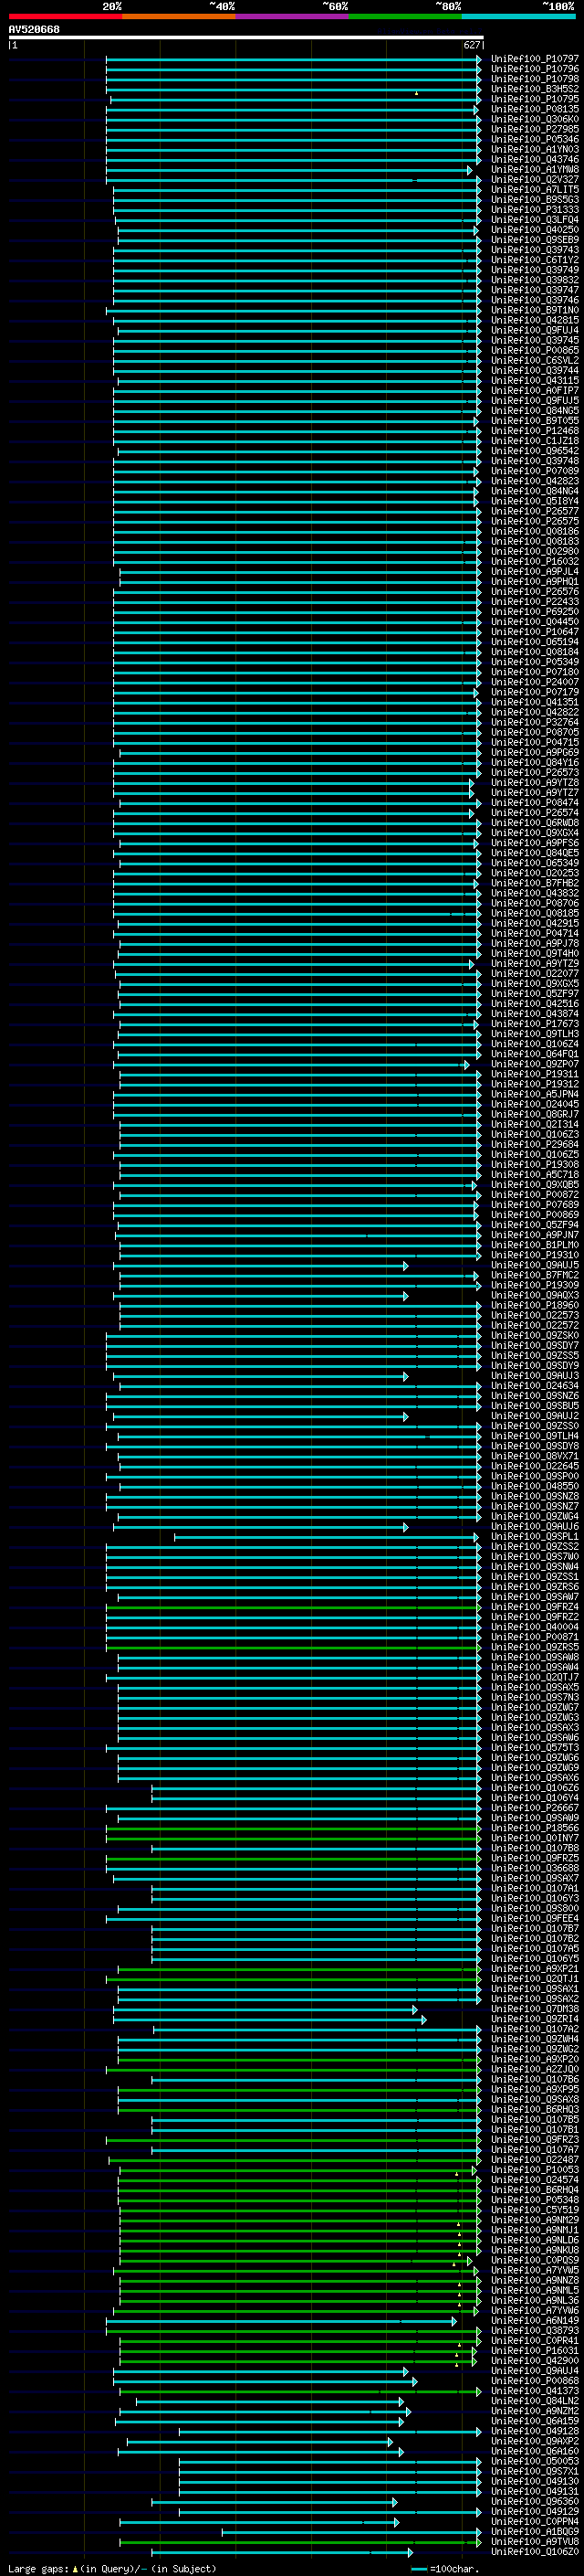
Task: Click the white query length bar
Action: pyautogui.click(x=245, y=37)
